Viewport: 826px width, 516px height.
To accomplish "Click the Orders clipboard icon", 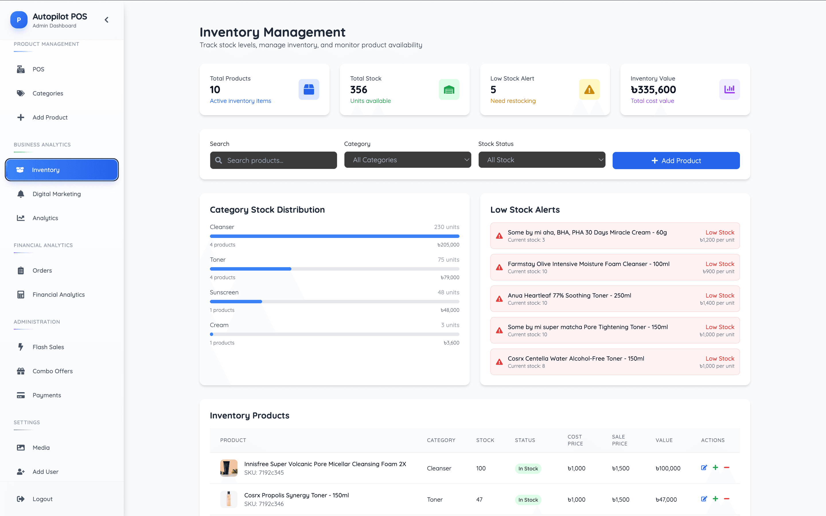I will [x=21, y=270].
